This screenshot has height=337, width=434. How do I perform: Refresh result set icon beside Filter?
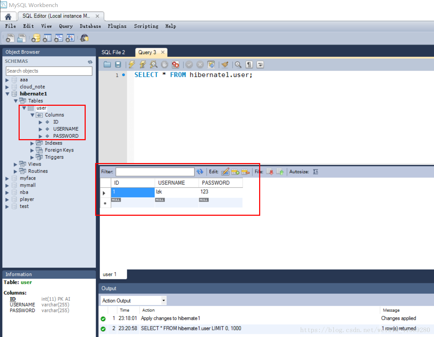[x=200, y=171]
